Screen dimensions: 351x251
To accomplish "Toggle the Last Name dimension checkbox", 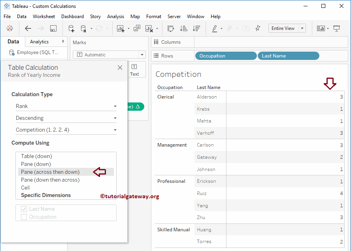I will coord(24,209).
